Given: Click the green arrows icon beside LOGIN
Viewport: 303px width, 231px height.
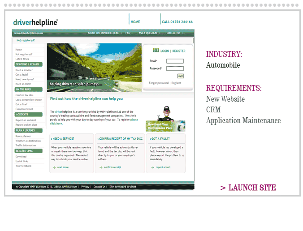Looking at the screenshot, I should (x=156, y=51).
